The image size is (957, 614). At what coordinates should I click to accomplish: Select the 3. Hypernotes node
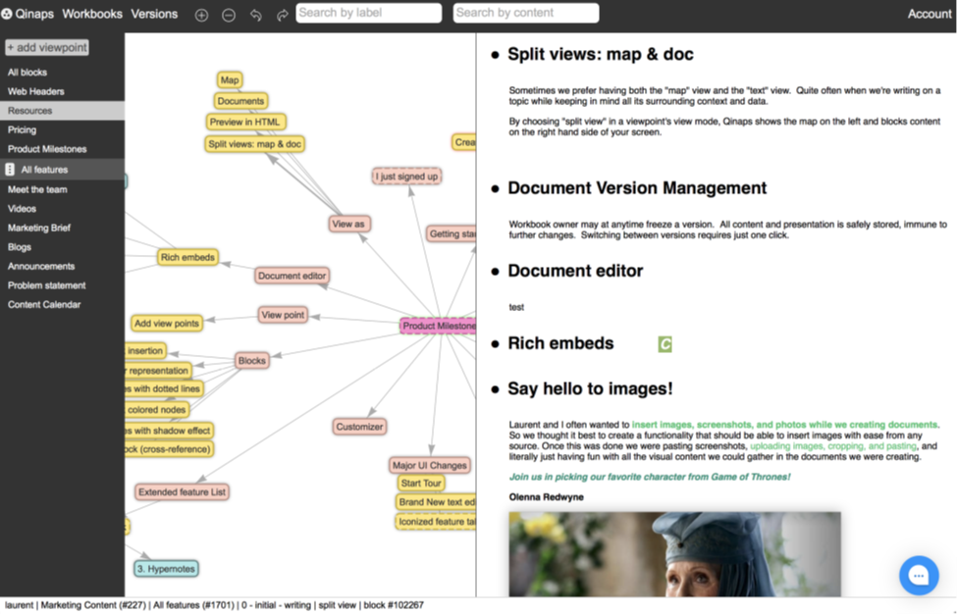click(166, 569)
